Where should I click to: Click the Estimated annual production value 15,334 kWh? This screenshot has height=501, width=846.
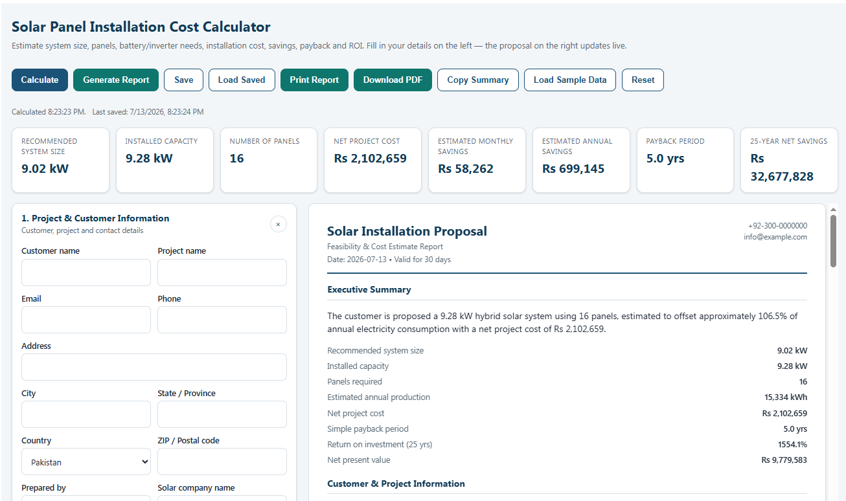[x=786, y=397]
